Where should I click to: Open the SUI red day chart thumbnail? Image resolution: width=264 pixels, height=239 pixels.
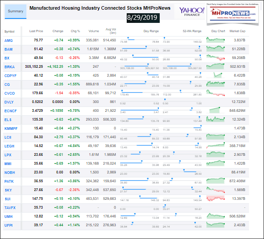(216, 199)
